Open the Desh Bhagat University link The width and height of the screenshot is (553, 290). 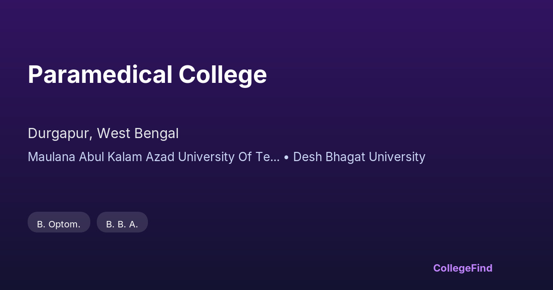359,157
